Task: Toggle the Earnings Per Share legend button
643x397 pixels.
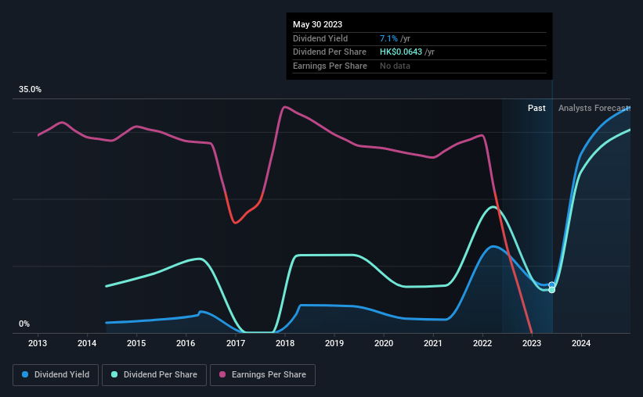Action: pyautogui.click(x=262, y=375)
